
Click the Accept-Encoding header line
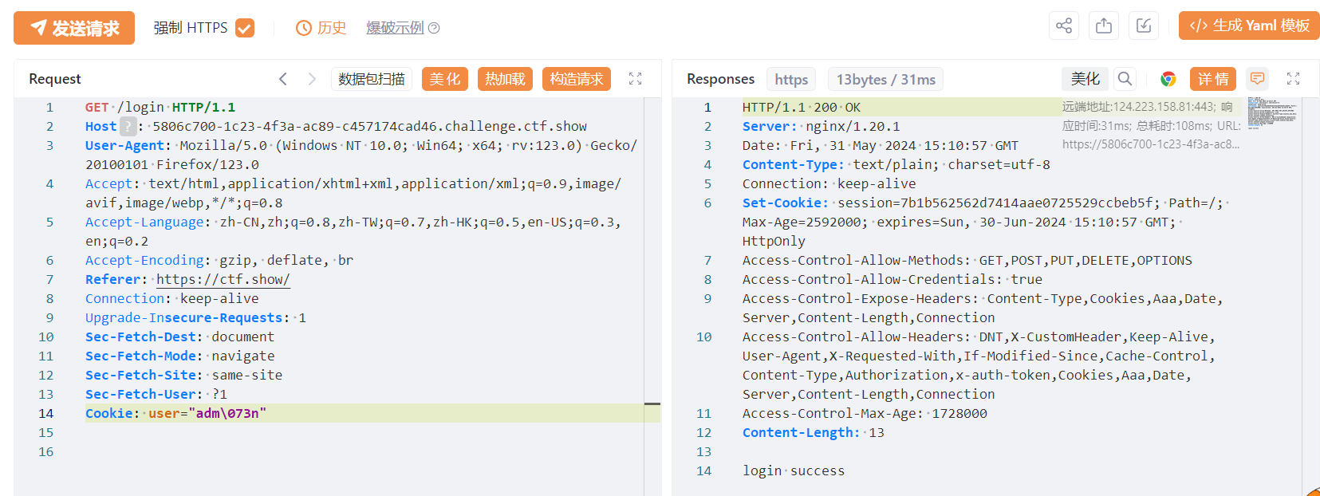(x=219, y=260)
